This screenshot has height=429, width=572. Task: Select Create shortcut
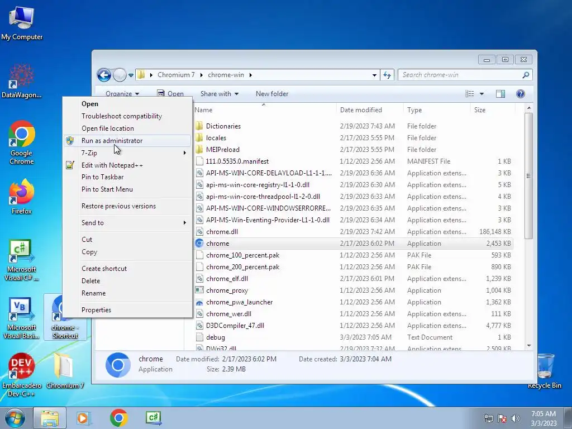(104, 269)
